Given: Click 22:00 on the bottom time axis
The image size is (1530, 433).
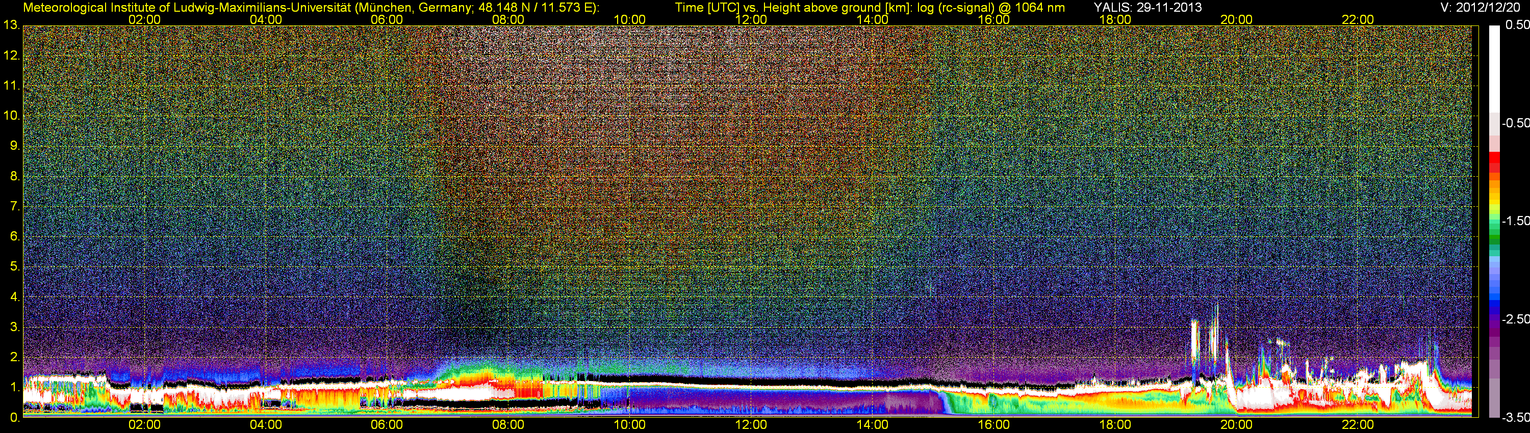Looking at the screenshot, I should (x=1358, y=425).
